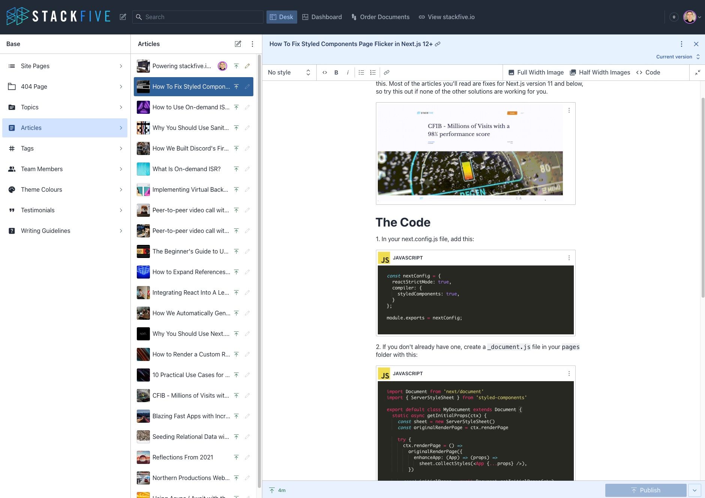Insert Half Width Images block
The width and height of the screenshot is (705, 498).
pyautogui.click(x=600, y=72)
